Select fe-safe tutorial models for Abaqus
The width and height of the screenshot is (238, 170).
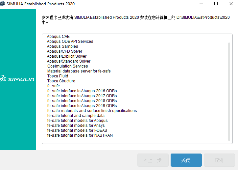[77, 121]
